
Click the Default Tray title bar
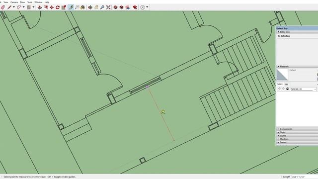(297, 28)
